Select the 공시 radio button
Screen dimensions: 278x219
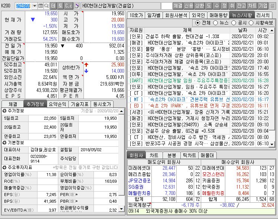tap(234, 23)
